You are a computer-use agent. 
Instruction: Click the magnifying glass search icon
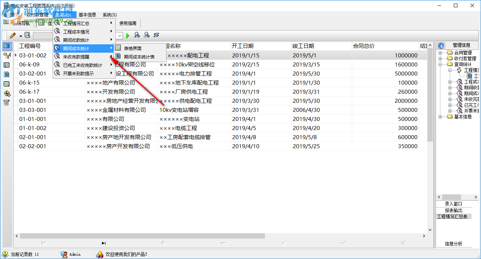point(27,35)
